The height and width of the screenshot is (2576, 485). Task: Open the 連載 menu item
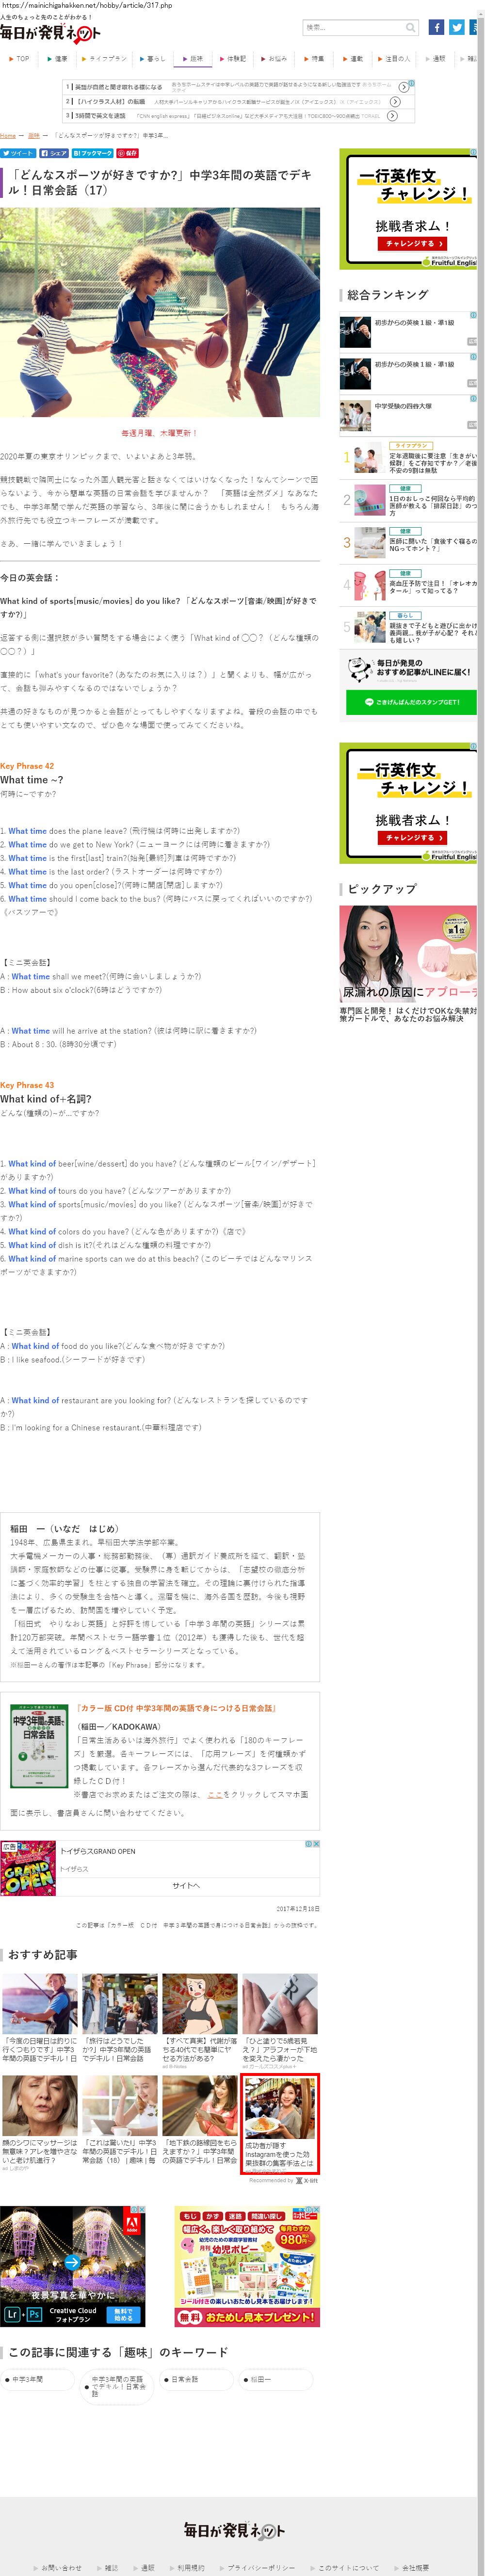click(x=353, y=59)
